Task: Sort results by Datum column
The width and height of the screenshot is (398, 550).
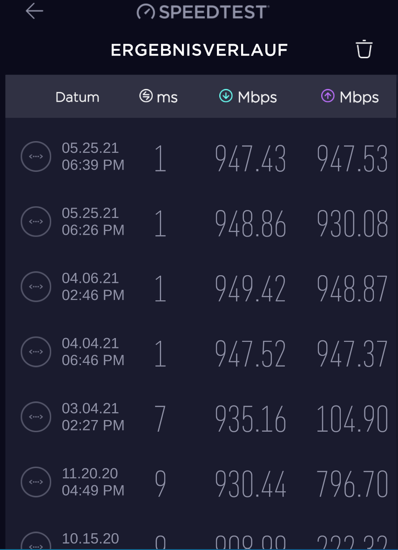Action: 77,97
